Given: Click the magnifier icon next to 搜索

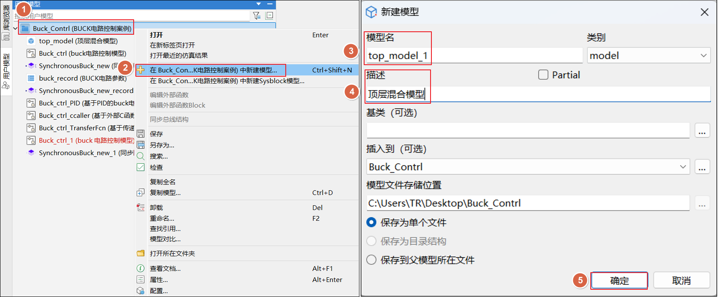Looking at the screenshot, I should pos(141,156).
